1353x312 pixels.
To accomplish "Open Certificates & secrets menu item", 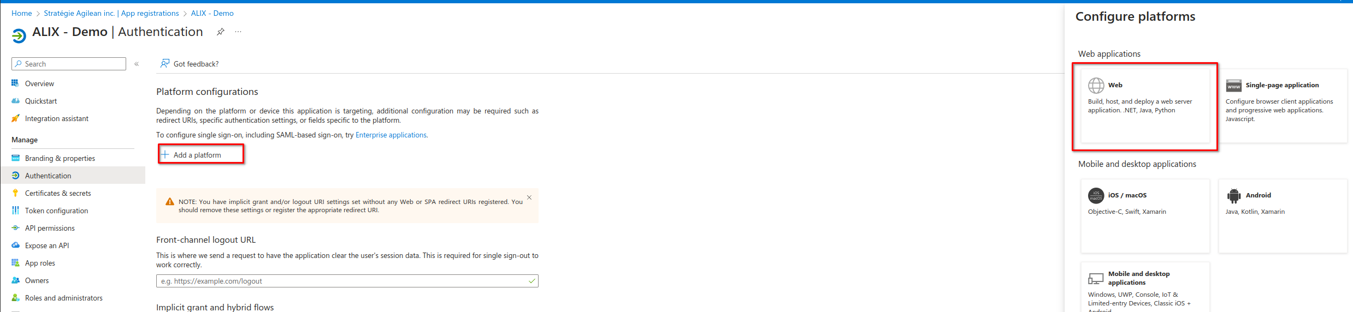I will [x=58, y=193].
